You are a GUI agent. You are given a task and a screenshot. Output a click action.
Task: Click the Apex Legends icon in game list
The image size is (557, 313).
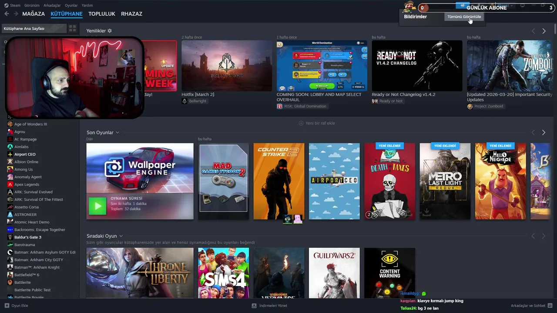pos(10,184)
